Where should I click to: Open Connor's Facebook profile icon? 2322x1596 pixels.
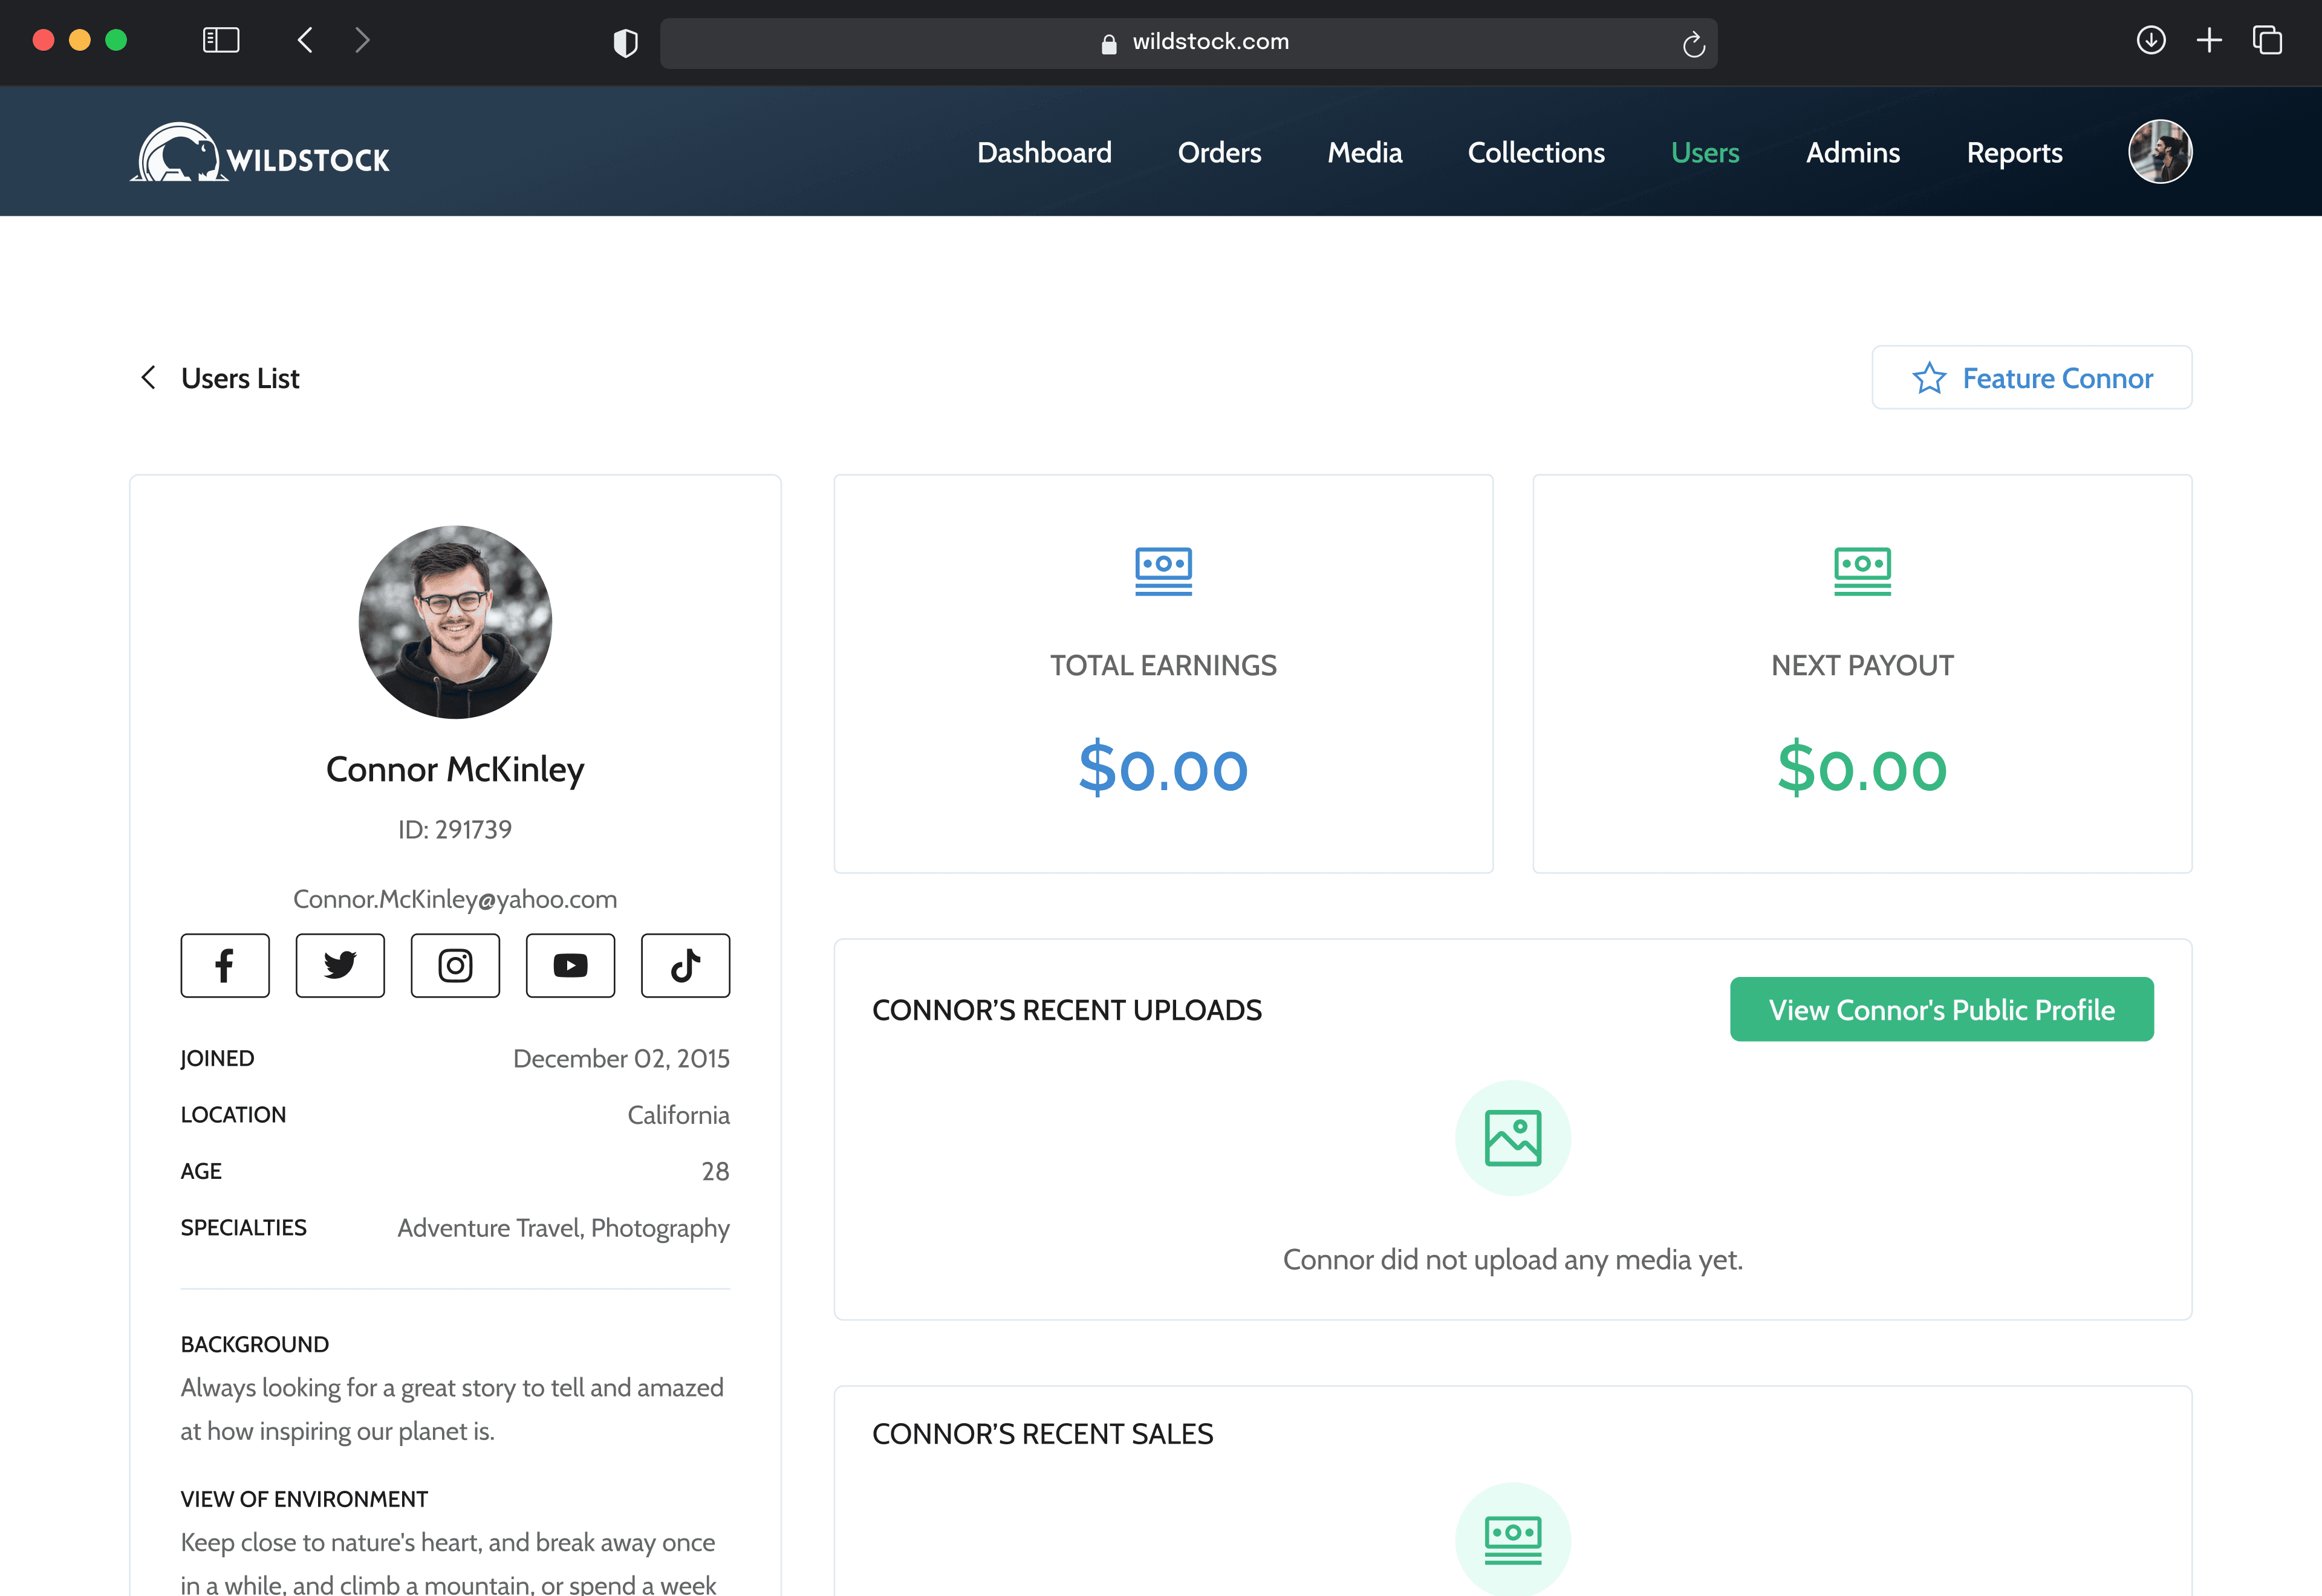point(225,965)
